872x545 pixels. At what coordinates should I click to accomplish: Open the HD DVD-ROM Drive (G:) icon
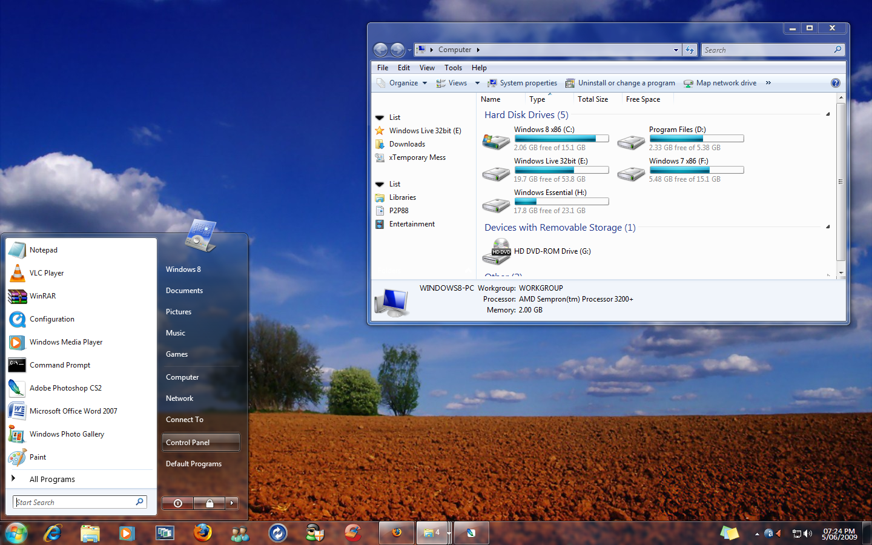coord(497,252)
